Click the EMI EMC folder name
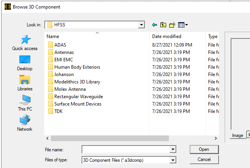Viewport: 250px width, 168px height. click(x=64, y=60)
